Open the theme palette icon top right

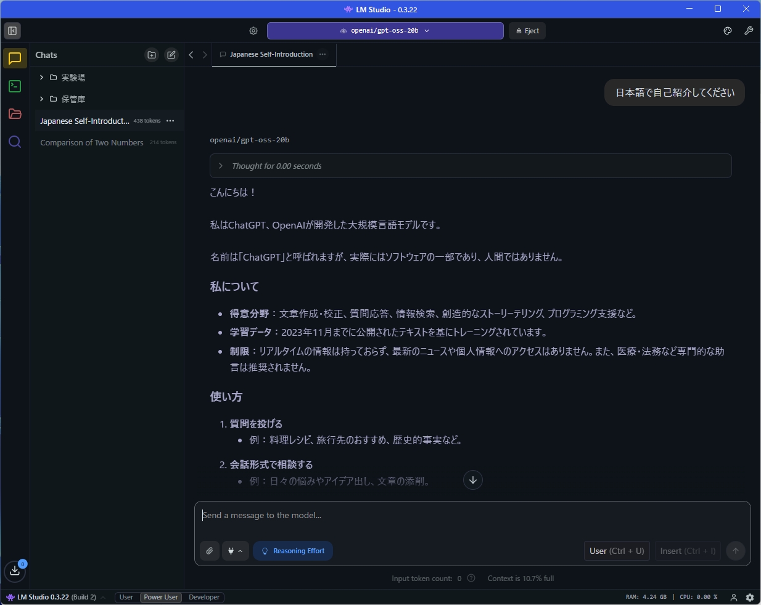727,30
